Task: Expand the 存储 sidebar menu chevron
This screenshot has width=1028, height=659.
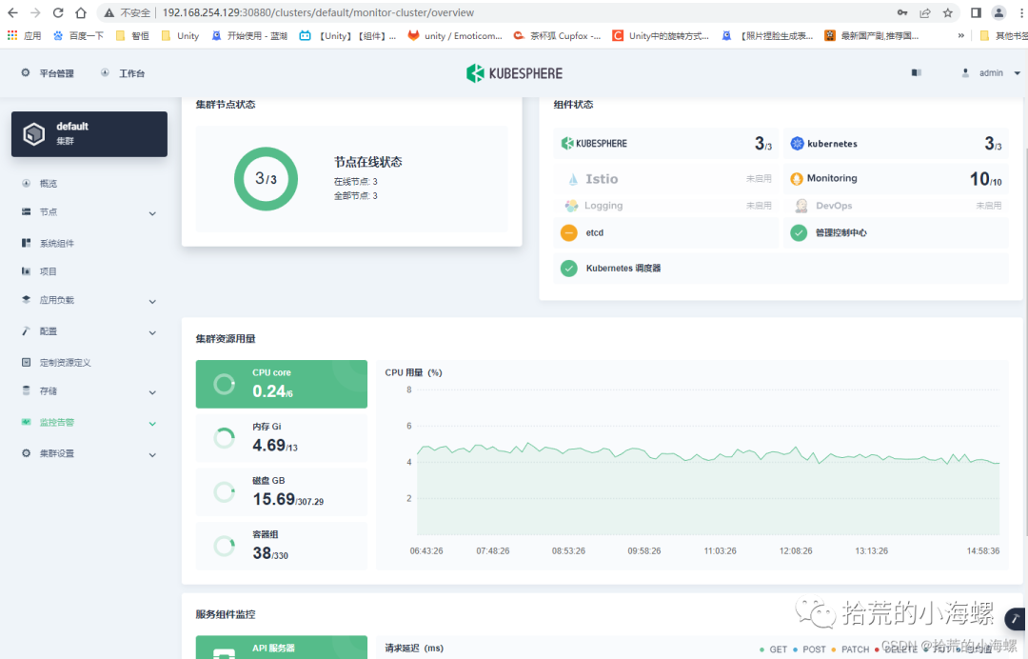Action: click(152, 392)
